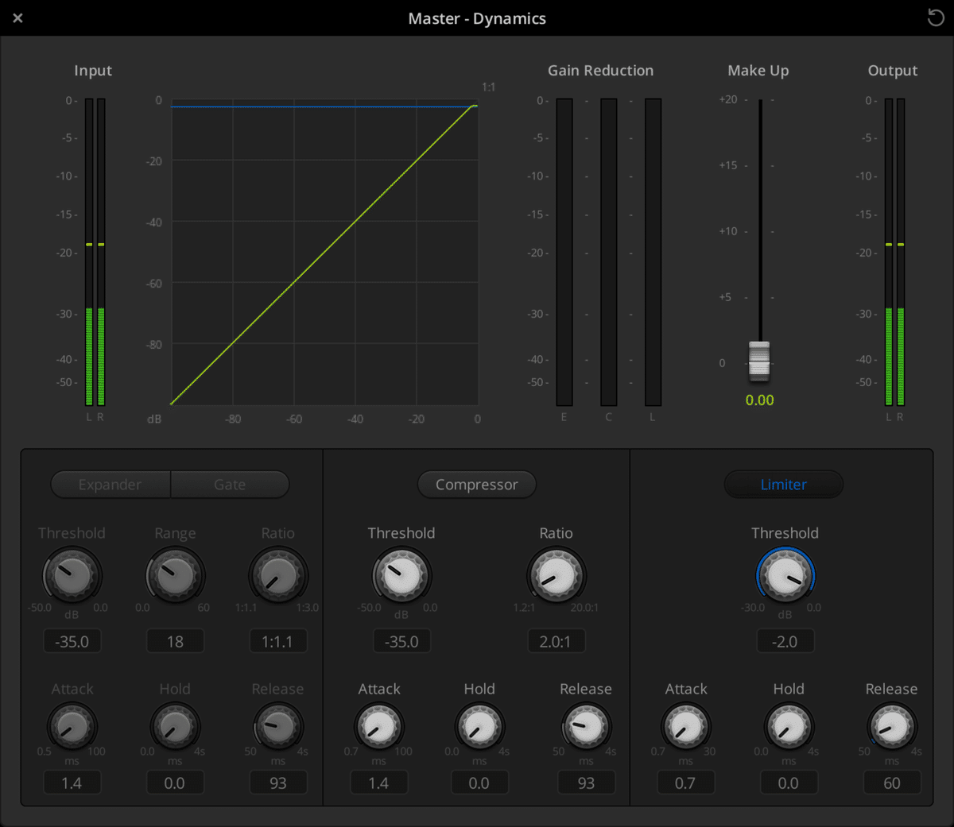Click the Expander Range knob

(175, 575)
